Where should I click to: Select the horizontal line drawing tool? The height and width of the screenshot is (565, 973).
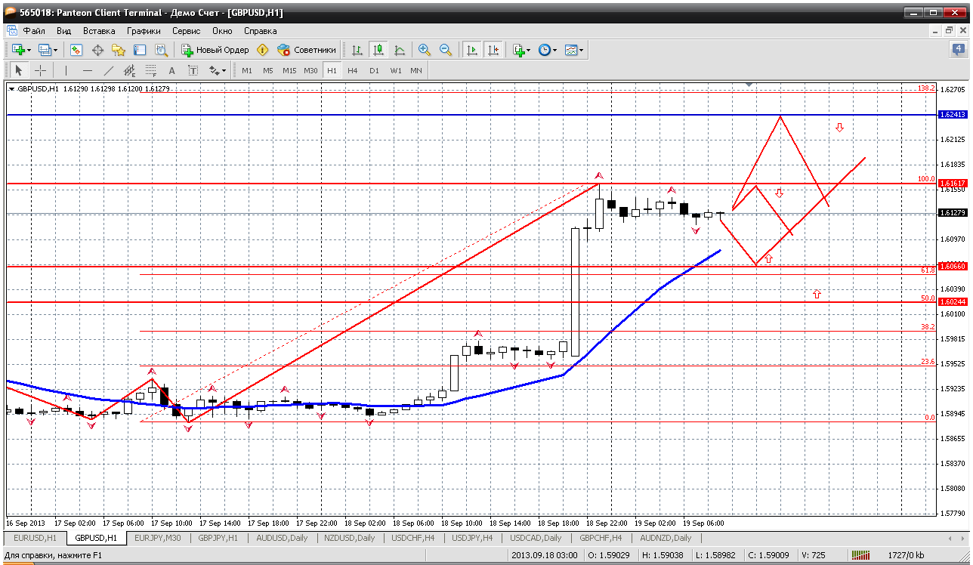tap(88, 70)
